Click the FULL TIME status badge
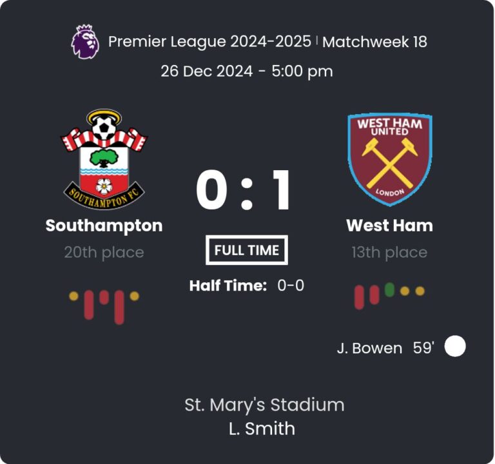 tap(247, 251)
